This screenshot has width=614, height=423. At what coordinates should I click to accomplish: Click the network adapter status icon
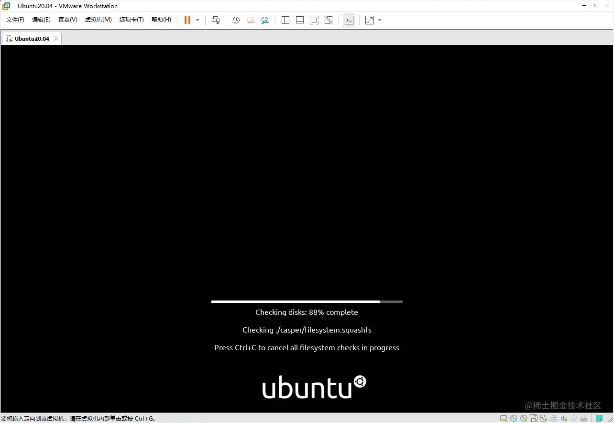tap(544, 418)
